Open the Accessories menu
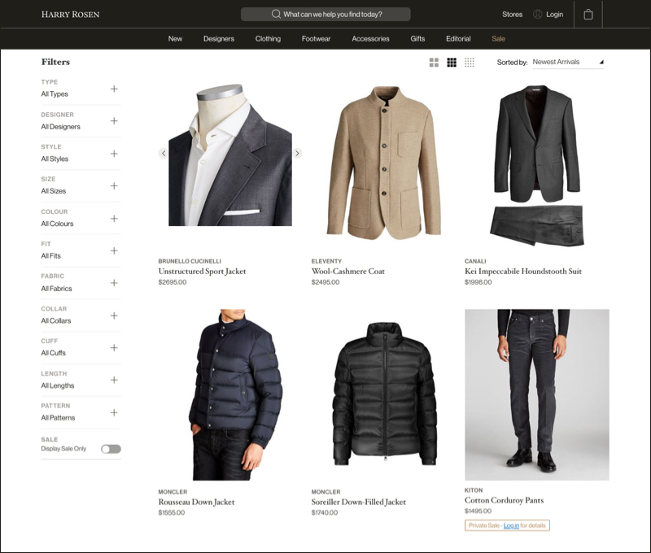 [x=370, y=38]
